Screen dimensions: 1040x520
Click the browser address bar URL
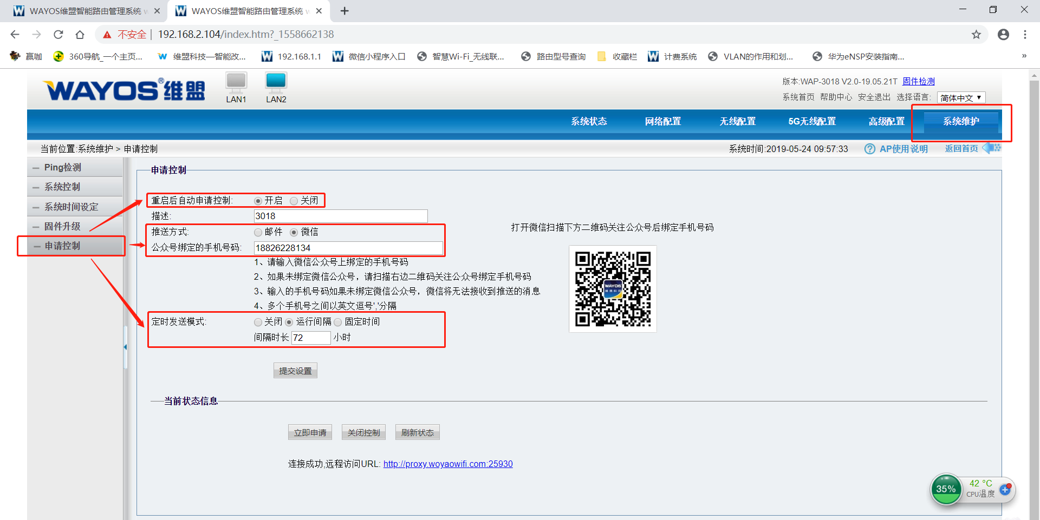245,35
